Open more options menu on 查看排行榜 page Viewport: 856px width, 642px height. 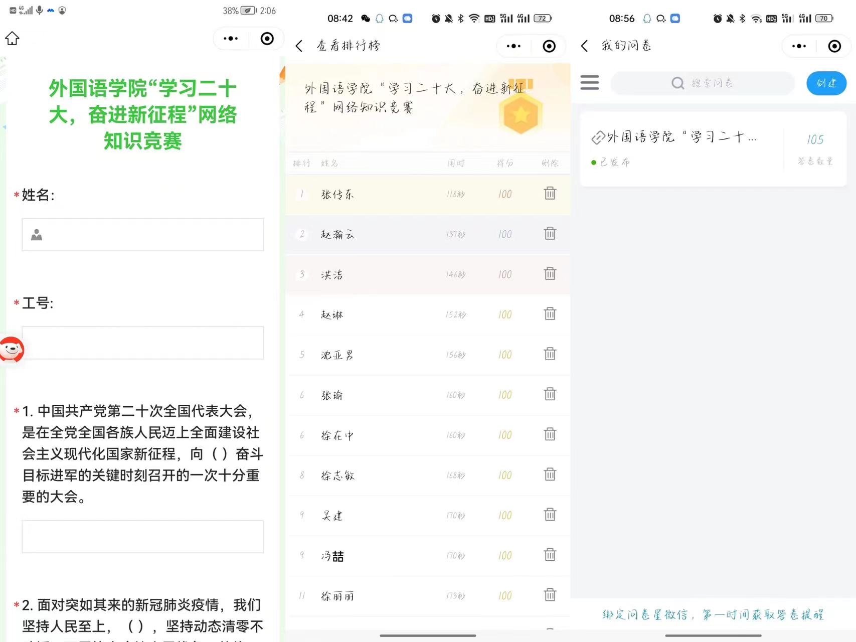[513, 46]
